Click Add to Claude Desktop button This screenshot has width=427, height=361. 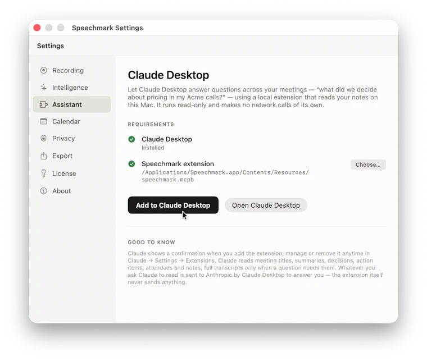click(x=173, y=205)
